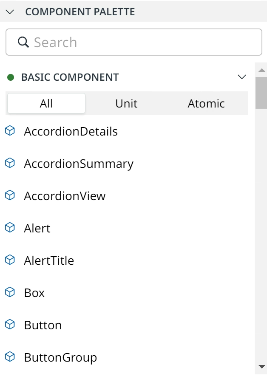Screen dimensions: 267x382
Task: Select the AccordionSummary component label
Action: click(x=79, y=164)
